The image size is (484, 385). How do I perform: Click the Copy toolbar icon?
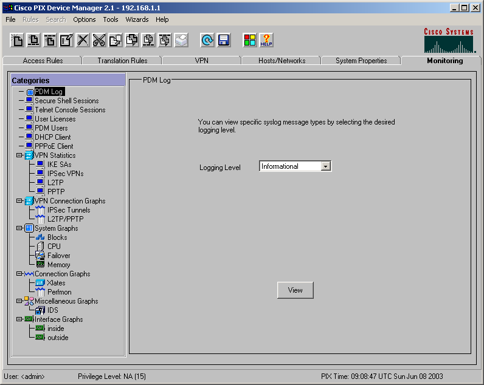116,40
